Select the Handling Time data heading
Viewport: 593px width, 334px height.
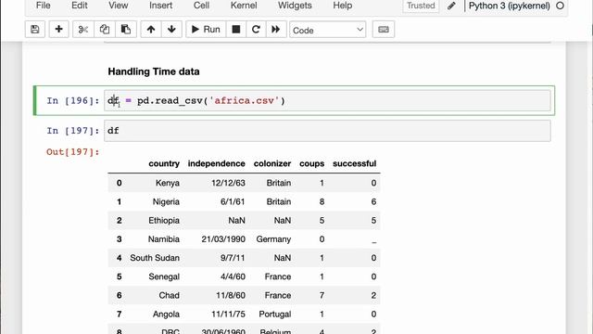pyautogui.click(x=154, y=71)
